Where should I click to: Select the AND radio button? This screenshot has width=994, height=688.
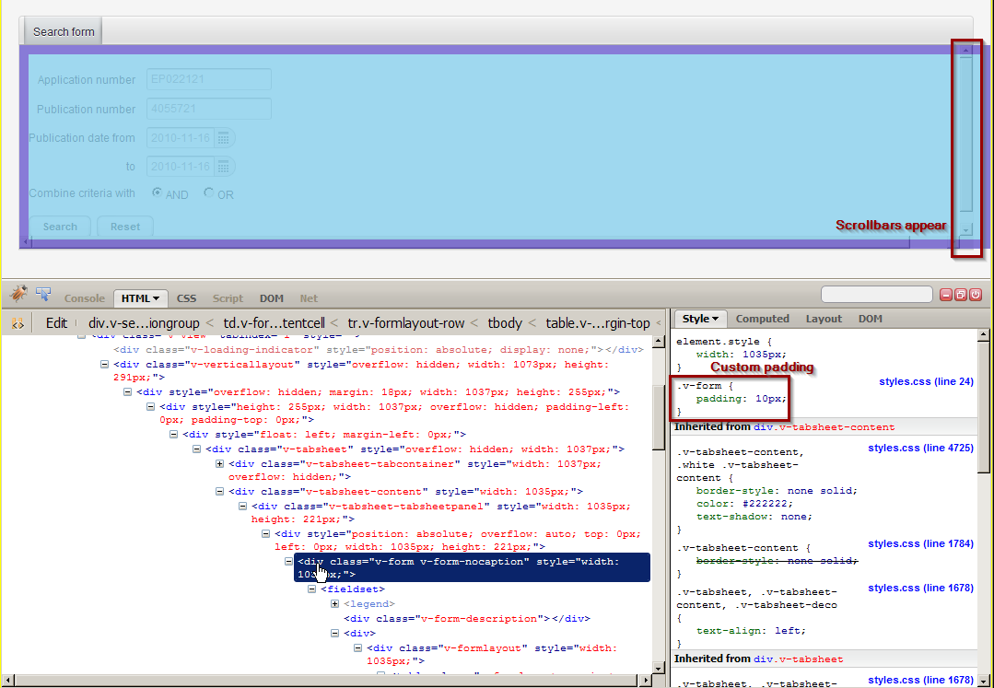pyautogui.click(x=158, y=193)
